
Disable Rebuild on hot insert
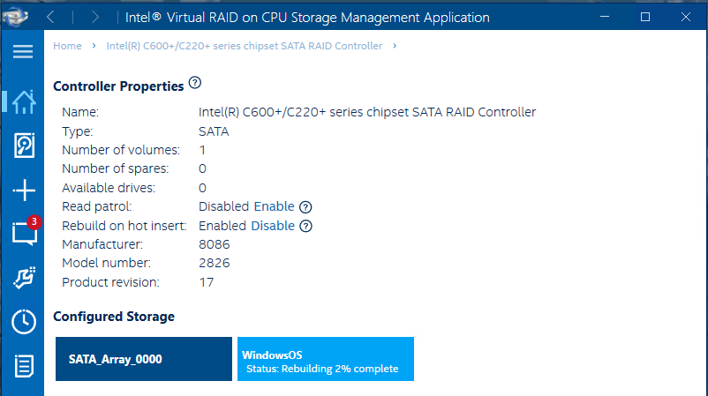click(273, 226)
